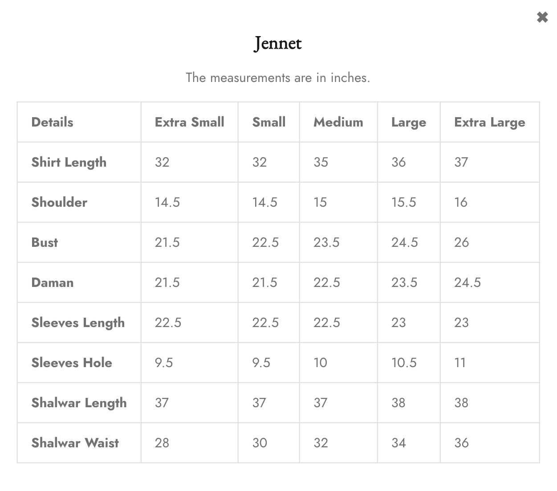Click the Jennet chart title

(278, 43)
